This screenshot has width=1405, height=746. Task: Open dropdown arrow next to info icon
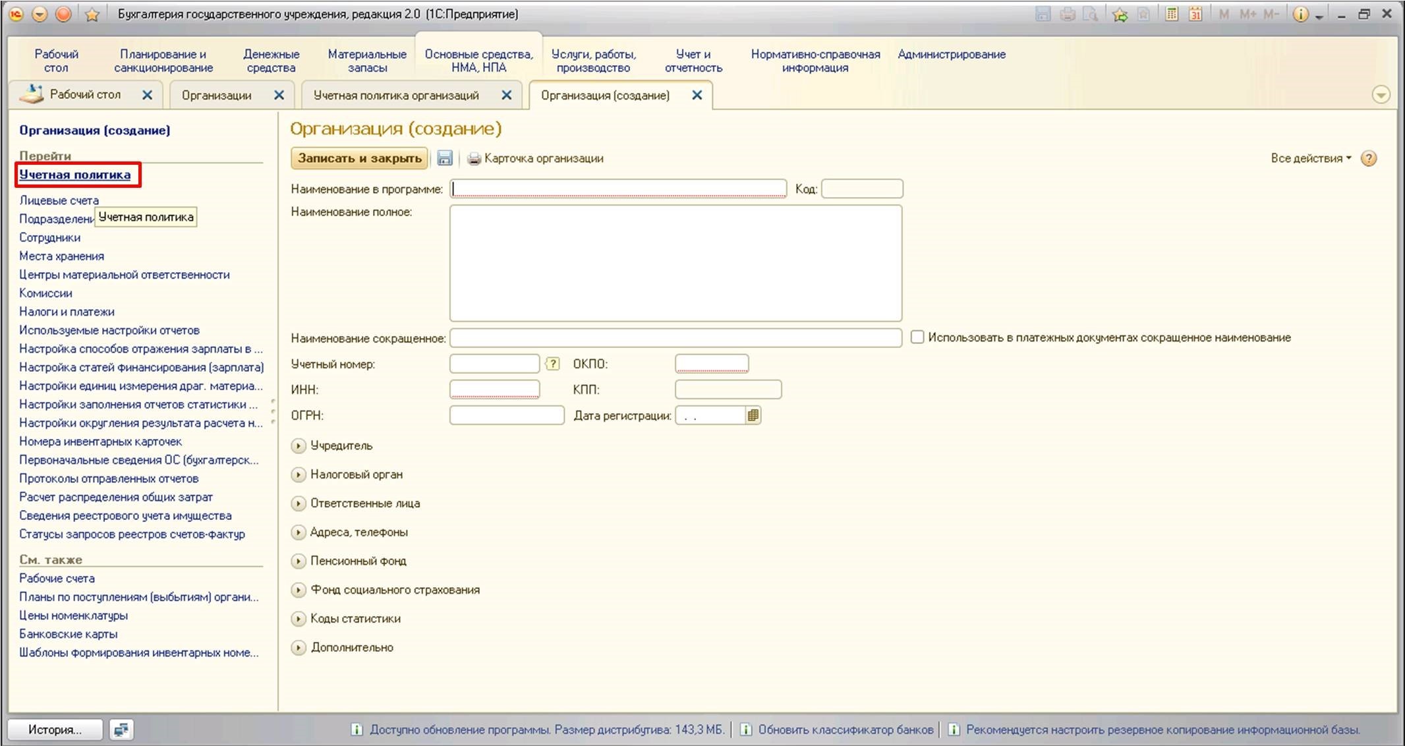point(1319,16)
